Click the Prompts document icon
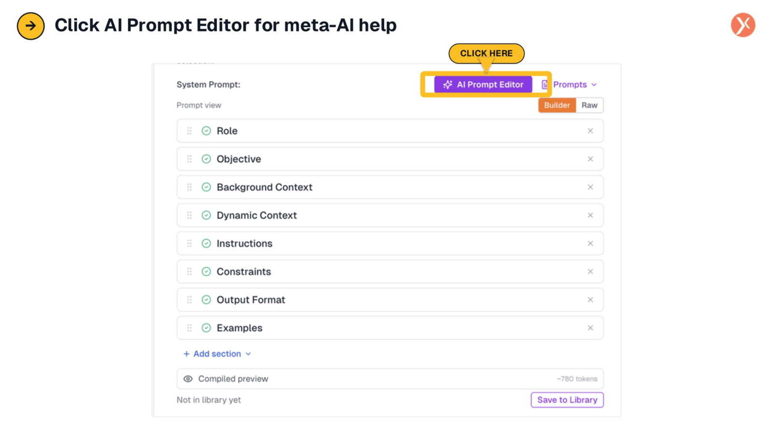This screenshot has width=773, height=434. coord(545,84)
